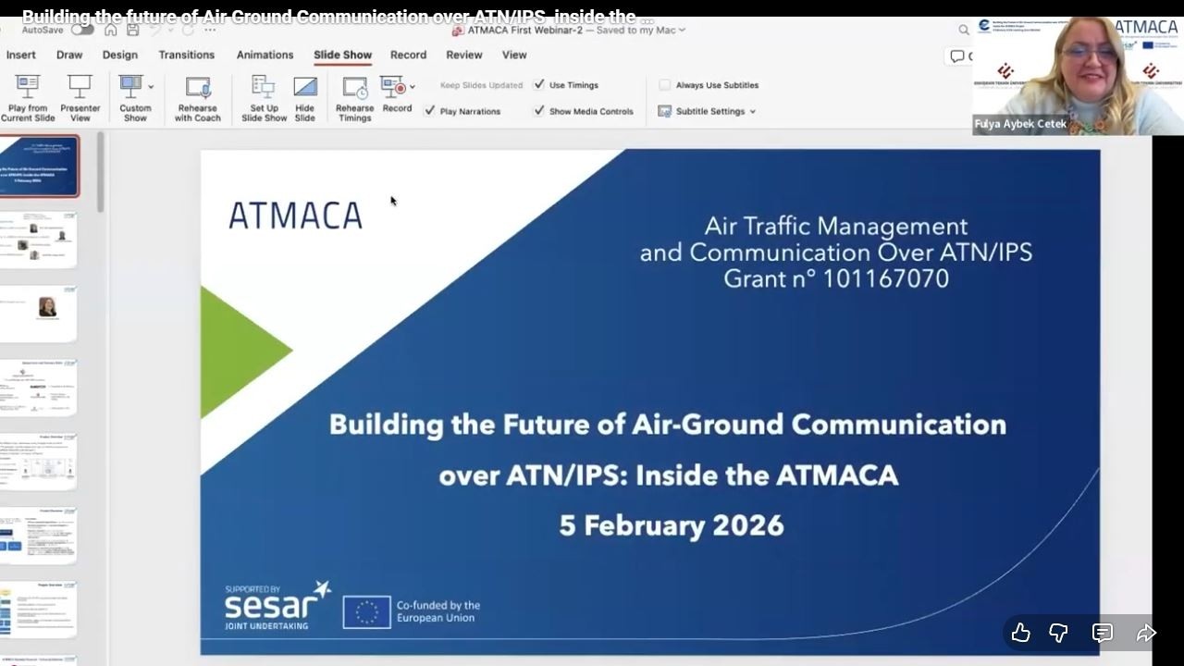Click the ATMACA logo text on slide
Image resolution: width=1184 pixels, height=666 pixels.
[295, 216]
